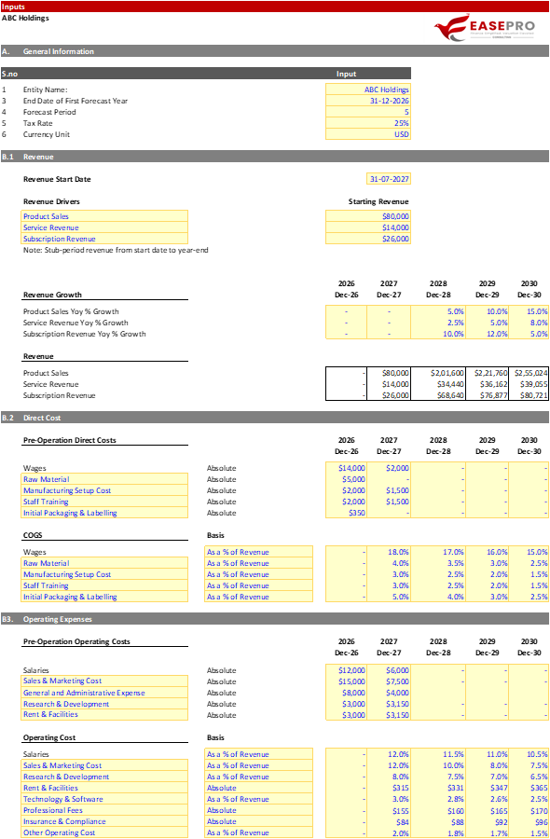
Task: Click the Subscription Revenue starting value $26,000
Action: coord(368,239)
